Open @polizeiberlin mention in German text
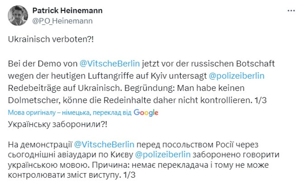 [x=236, y=76]
